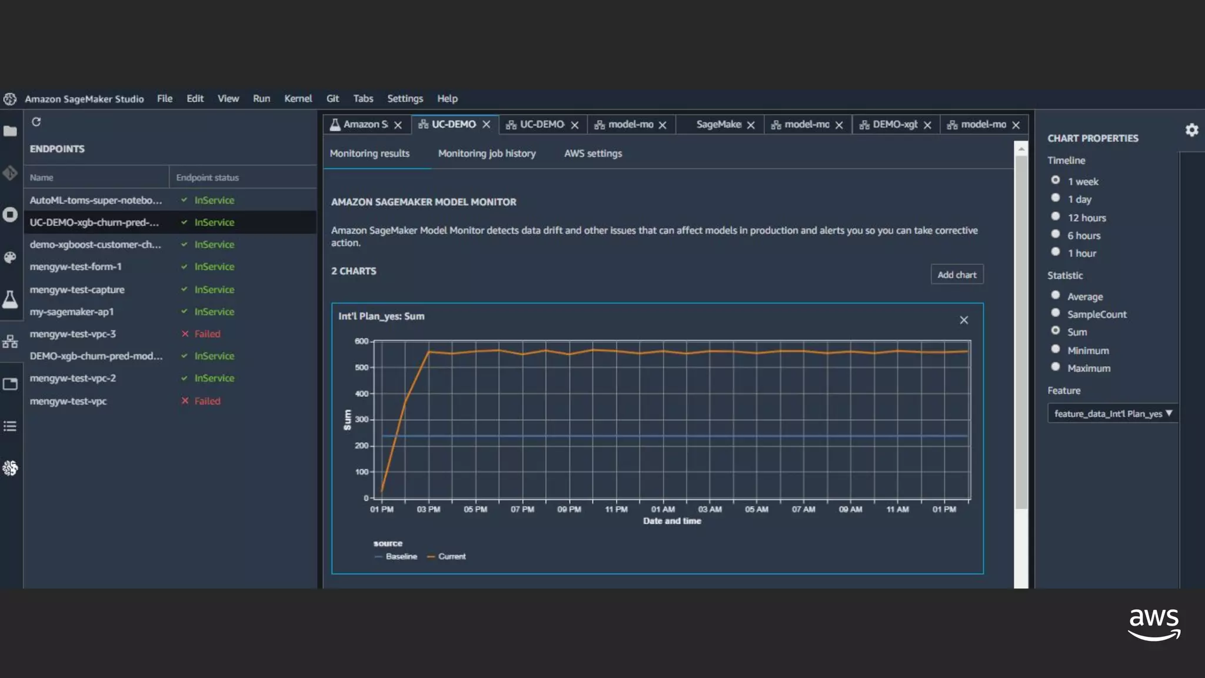Viewport: 1205px width, 678px height.
Task: Click the Add chart button
Action: point(957,275)
